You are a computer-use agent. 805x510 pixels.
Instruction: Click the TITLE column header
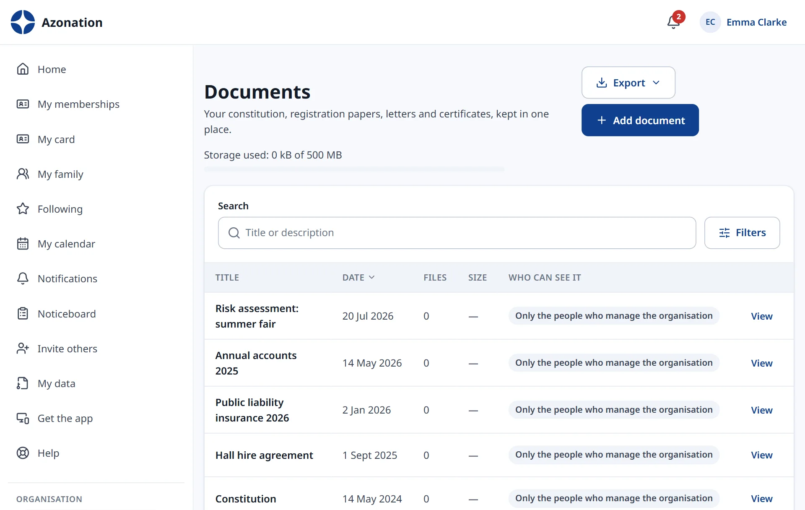[227, 277]
